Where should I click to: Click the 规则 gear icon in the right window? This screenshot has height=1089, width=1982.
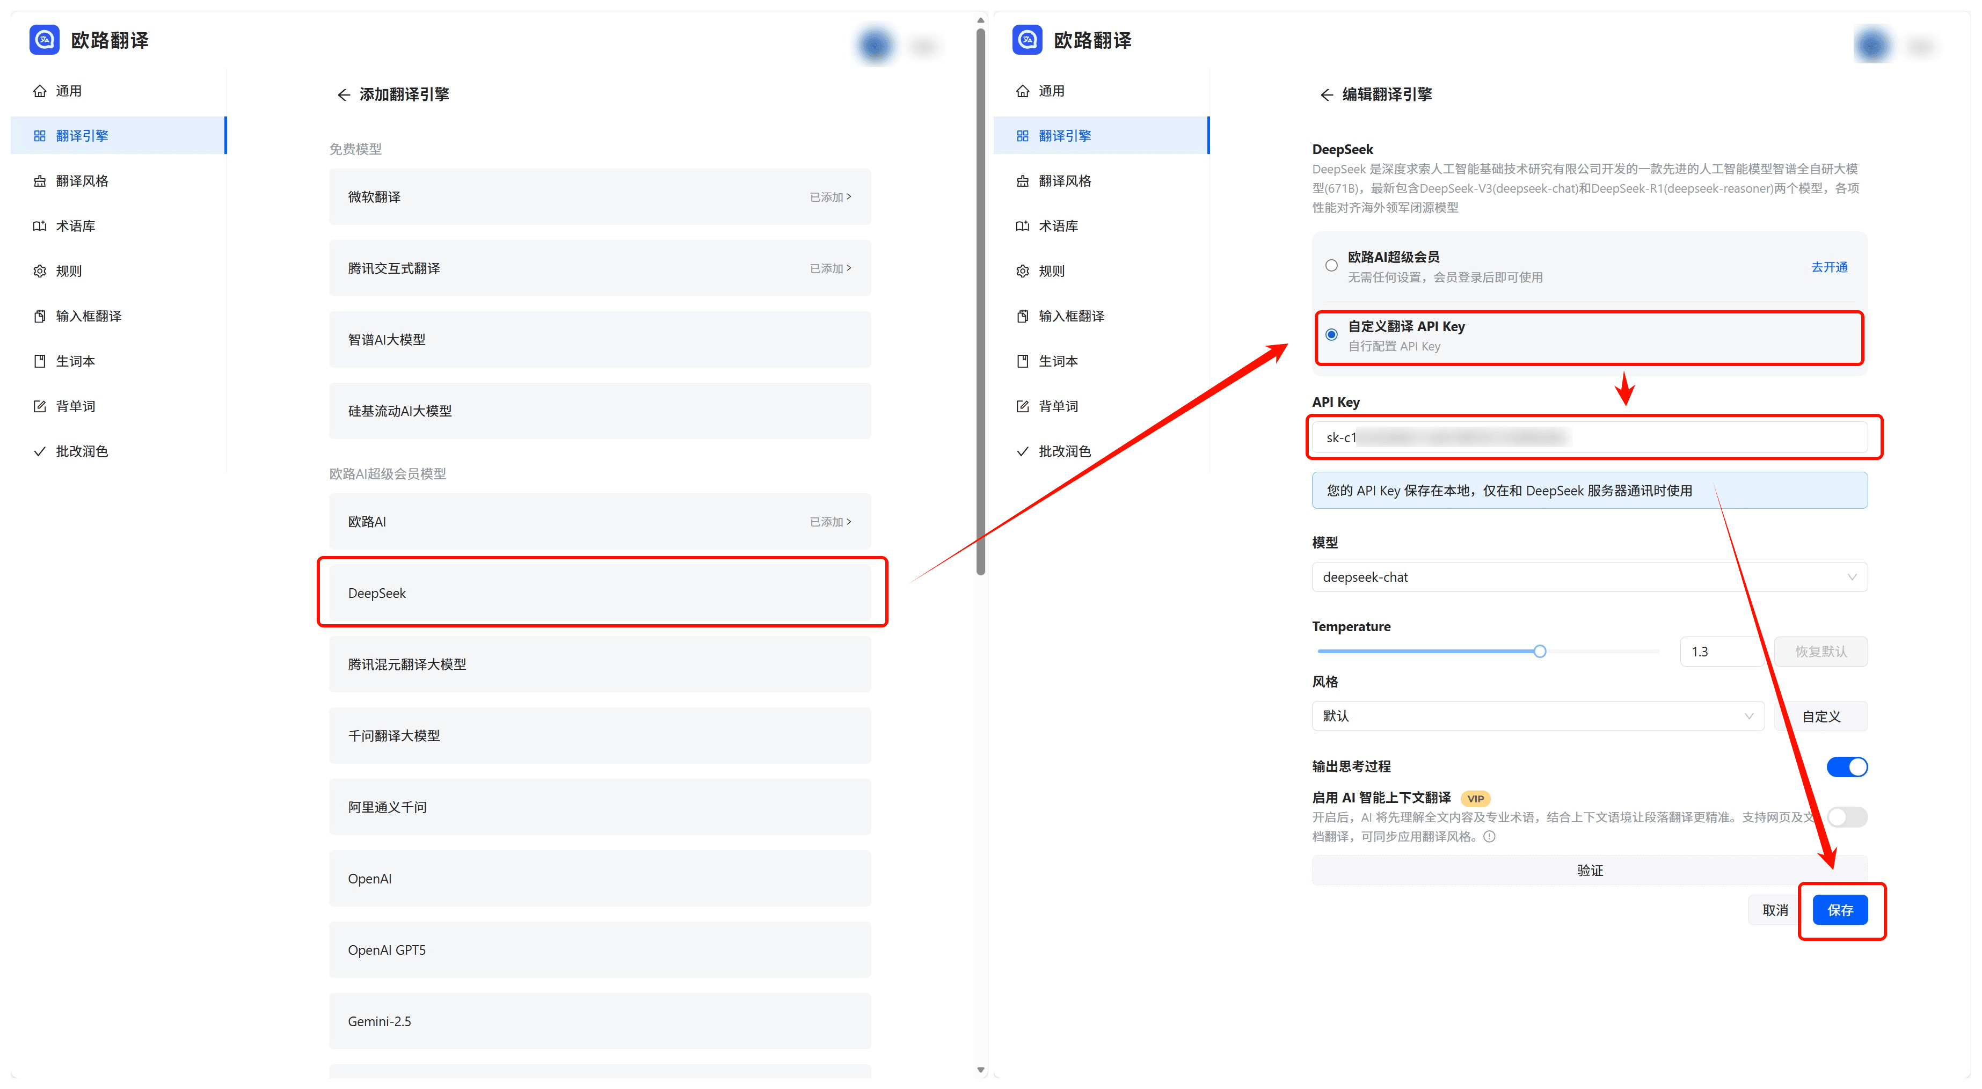[x=1023, y=271]
